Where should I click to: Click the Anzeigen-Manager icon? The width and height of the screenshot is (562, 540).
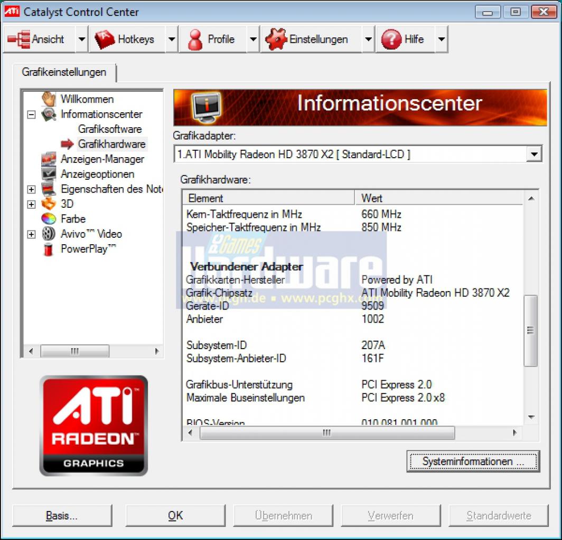click(x=49, y=159)
